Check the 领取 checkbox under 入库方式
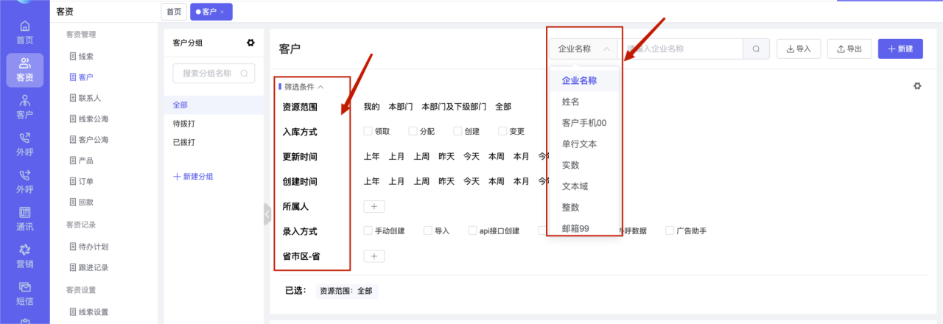This screenshot has height=324, width=943. (x=368, y=132)
